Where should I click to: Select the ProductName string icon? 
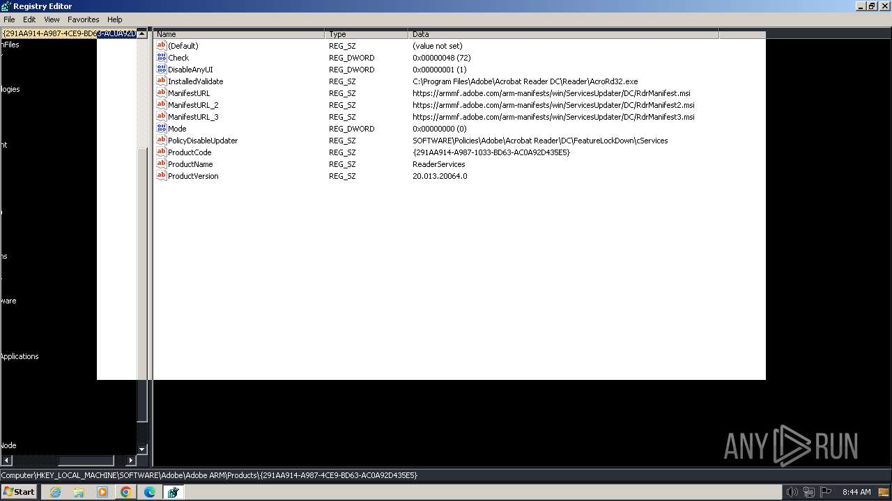[x=162, y=164]
